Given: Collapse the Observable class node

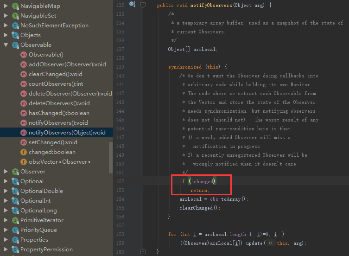Looking at the screenshot, I should (6, 45).
